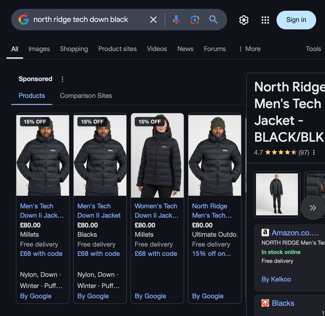Screen dimensions: 325x316
Task: Click 15% OFF badge on Women's card
Action: pos(150,122)
